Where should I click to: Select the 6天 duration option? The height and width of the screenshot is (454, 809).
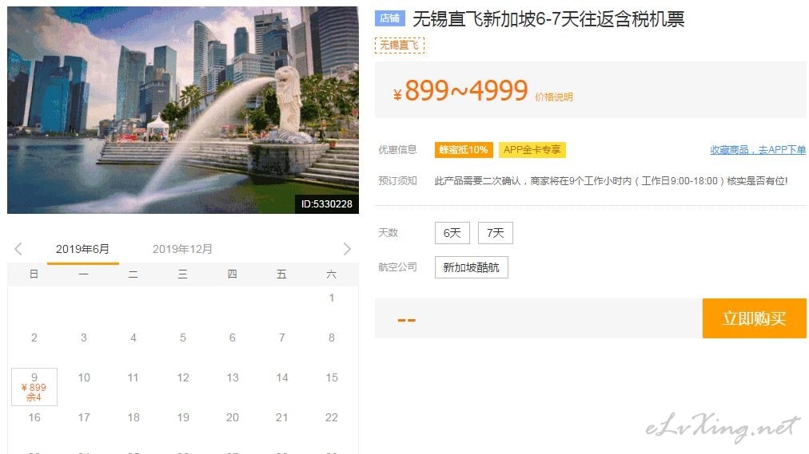[x=452, y=233]
